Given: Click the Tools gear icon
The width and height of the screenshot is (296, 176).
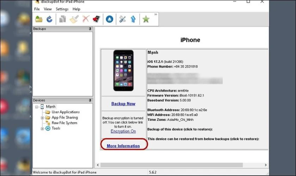Looking at the screenshot, I should pyautogui.click(x=48, y=128).
